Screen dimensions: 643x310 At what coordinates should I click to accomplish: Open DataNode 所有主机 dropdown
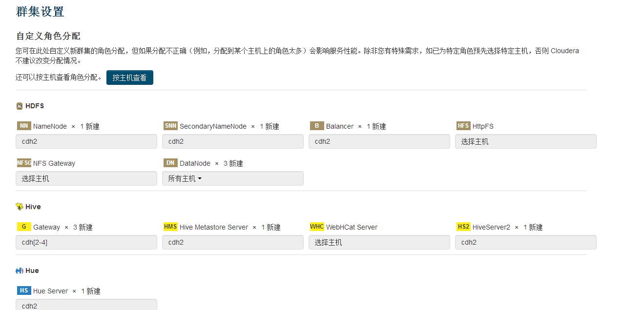[233, 178]
